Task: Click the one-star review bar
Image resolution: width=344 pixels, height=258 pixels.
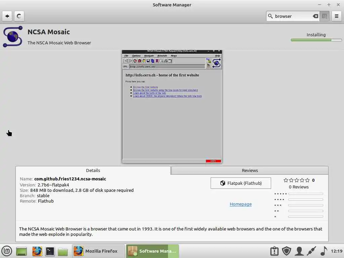Action: coord(306,217)
